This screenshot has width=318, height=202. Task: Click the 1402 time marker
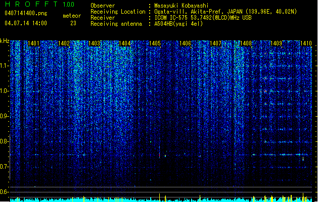(64, 43)
